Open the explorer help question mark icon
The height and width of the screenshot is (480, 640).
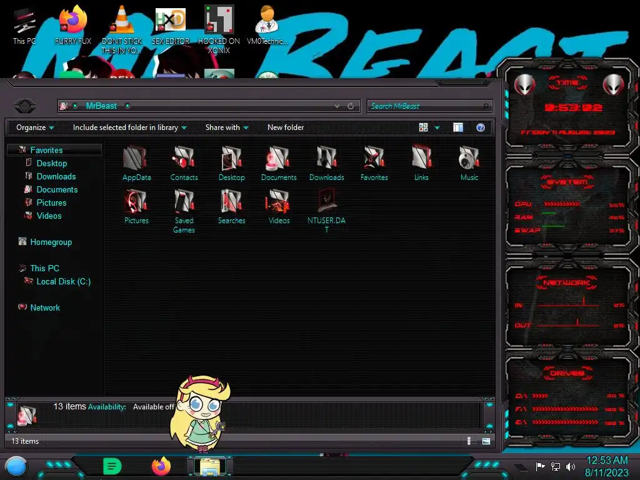pyautogui.click(x=481, y=127)
